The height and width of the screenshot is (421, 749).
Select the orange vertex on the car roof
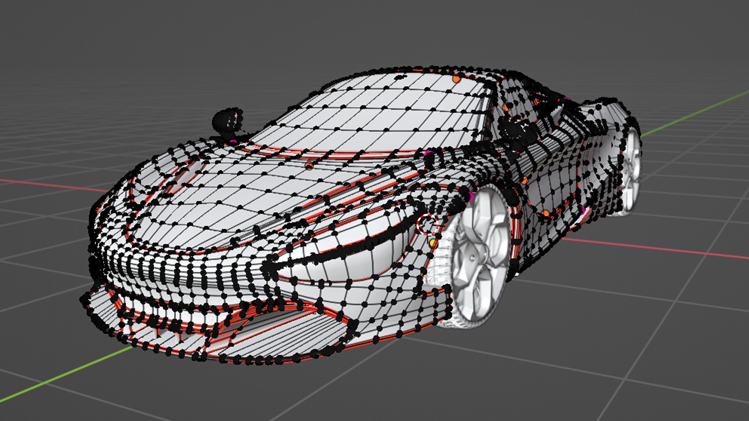pyautogui.click(x=456, y=79)
